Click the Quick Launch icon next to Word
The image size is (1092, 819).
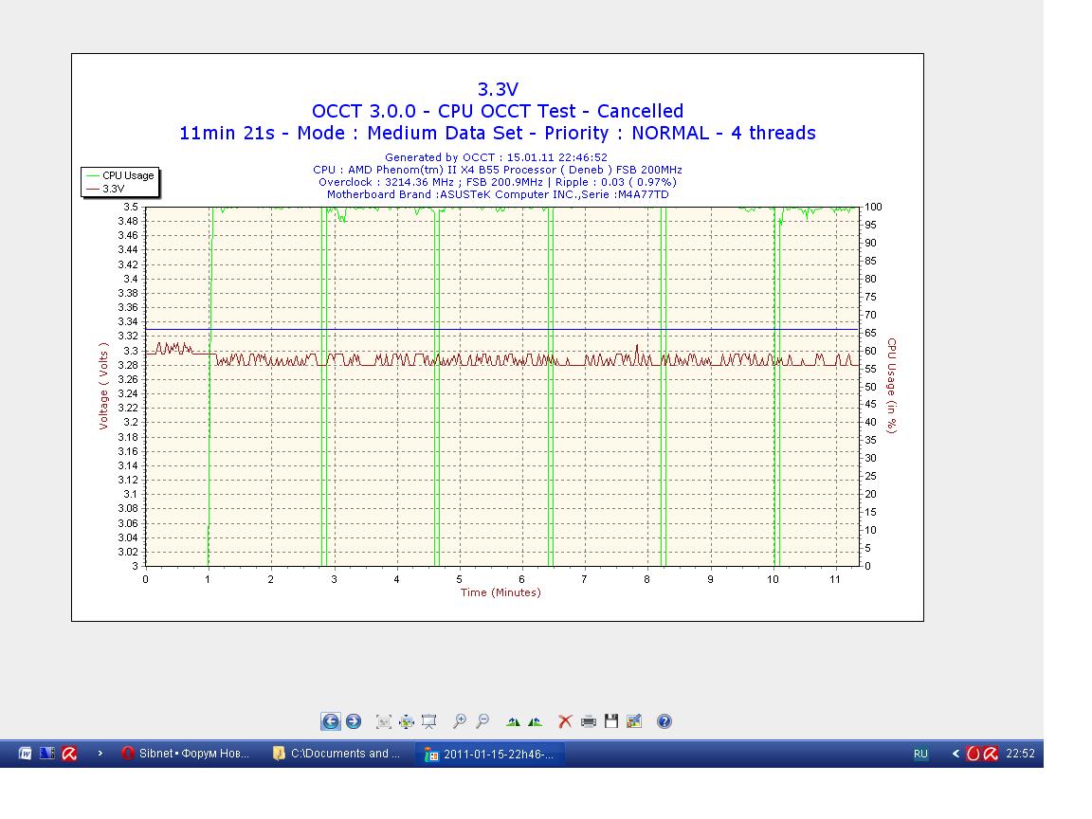(x=47, y=754)
